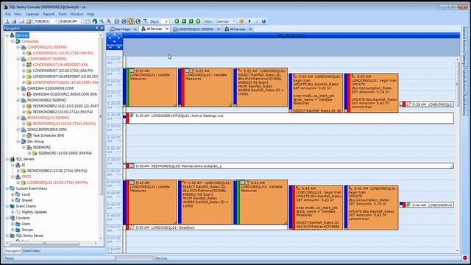471x265 pixels.
Task: Select SSDEMOR2 (10.00.1600) (EM/PA) item
Action: click(x=65, y=153)
